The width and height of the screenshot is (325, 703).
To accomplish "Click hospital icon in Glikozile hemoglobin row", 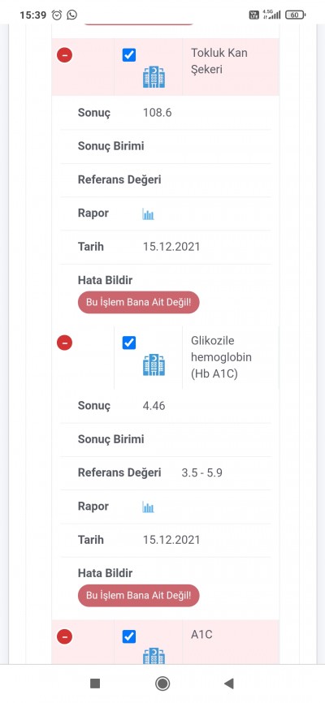I will click(x=154, y=364).
